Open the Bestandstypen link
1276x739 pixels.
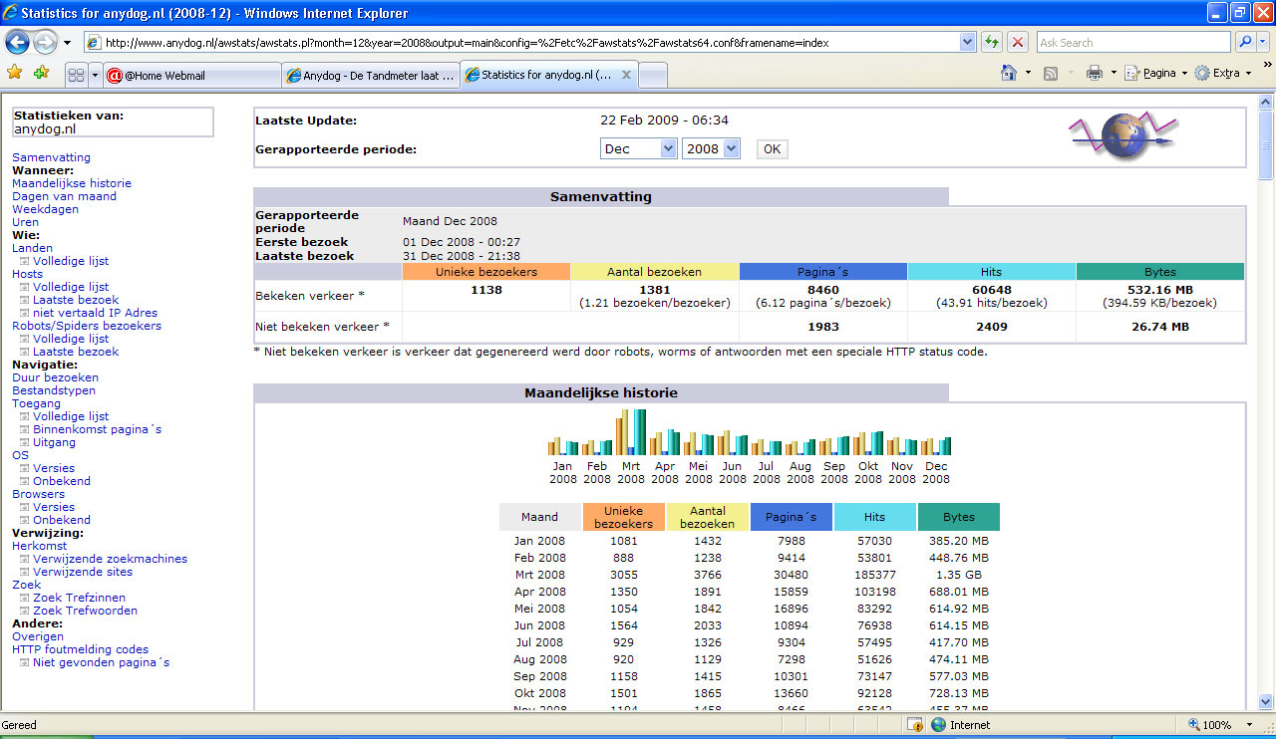click(54, 390)
